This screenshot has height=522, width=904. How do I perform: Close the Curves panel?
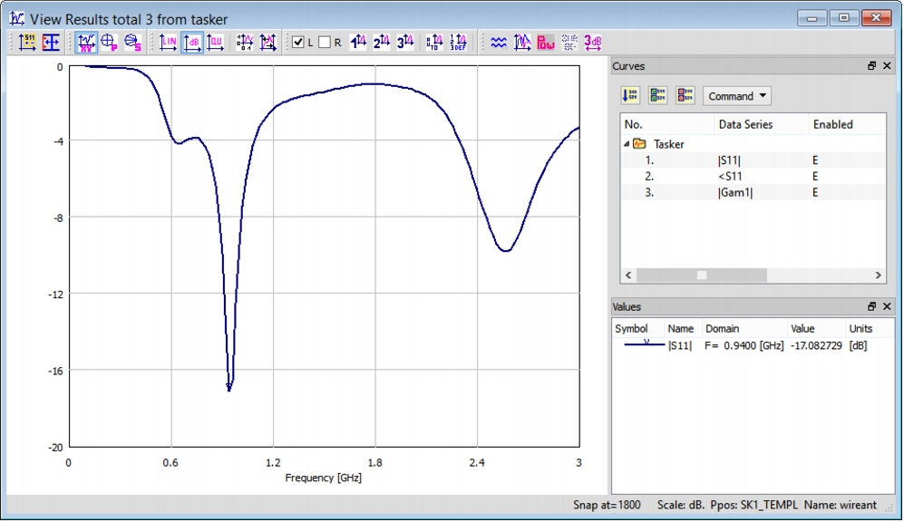(x=888, y=66)
